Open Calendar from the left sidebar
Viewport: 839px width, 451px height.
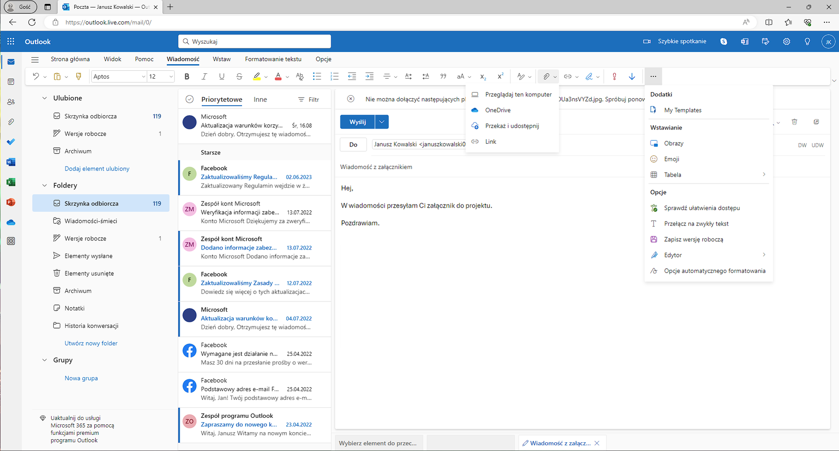(x=11, y=82)
